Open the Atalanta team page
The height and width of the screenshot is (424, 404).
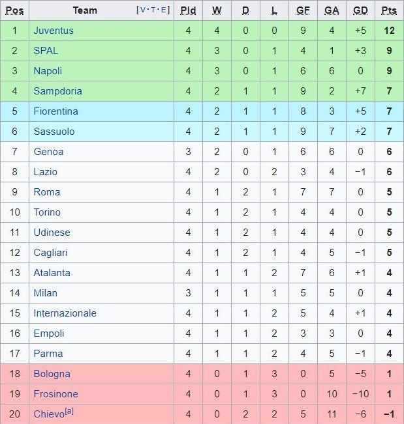tap(52, 273)
